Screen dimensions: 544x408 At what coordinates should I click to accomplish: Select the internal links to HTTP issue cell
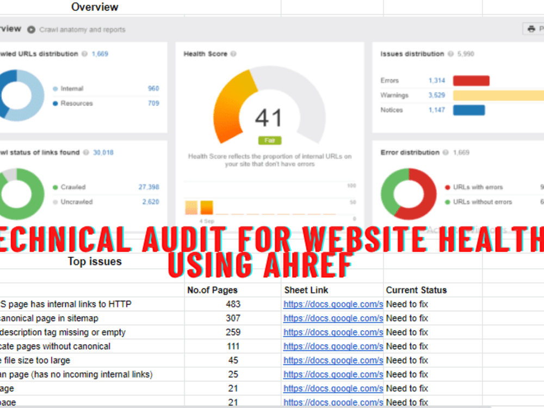click(x=92, y=304)
